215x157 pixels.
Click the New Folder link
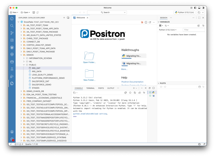(89, 80)
